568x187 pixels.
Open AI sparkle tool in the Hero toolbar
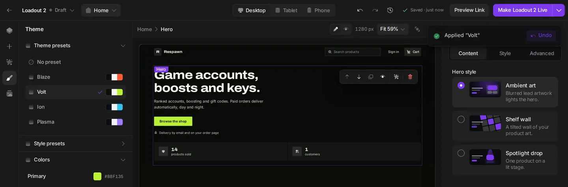(396, 77)
